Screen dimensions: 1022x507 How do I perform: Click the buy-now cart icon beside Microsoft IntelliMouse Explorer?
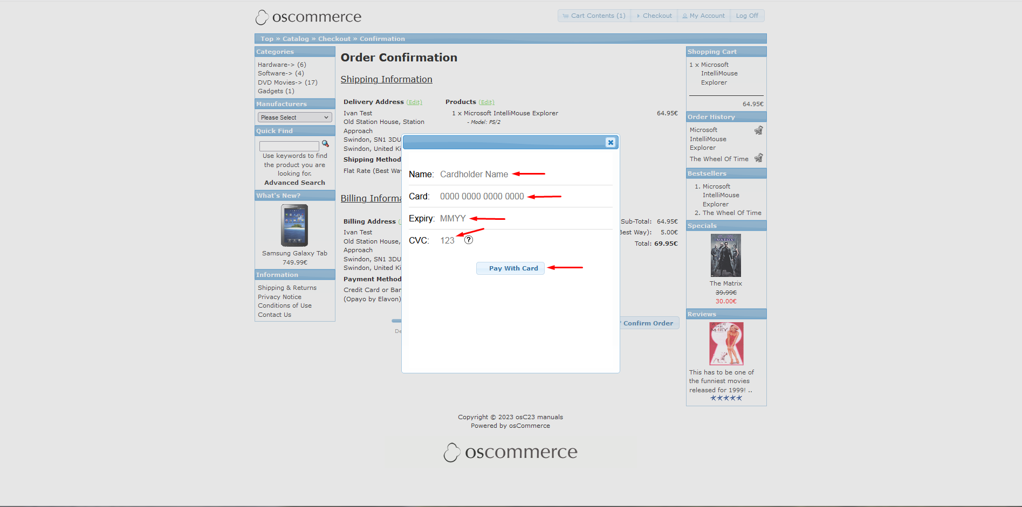[758, 130]
